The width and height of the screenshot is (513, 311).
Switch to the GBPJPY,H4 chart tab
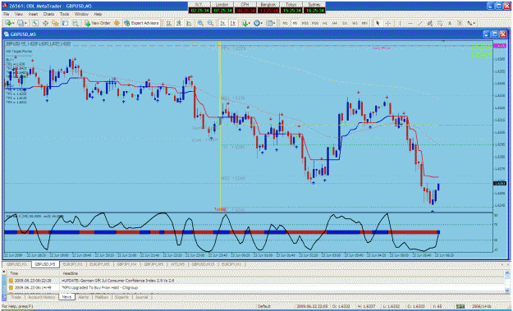(x=126, y=264)
